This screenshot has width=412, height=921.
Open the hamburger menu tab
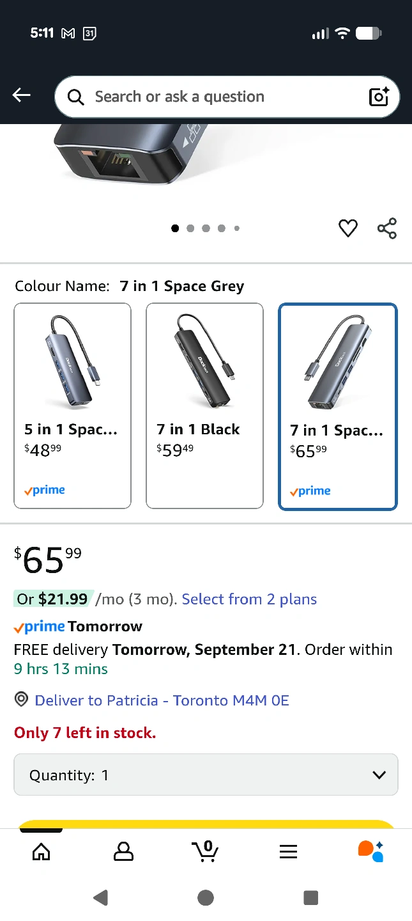pyautogui.click(x=288, y=851)
